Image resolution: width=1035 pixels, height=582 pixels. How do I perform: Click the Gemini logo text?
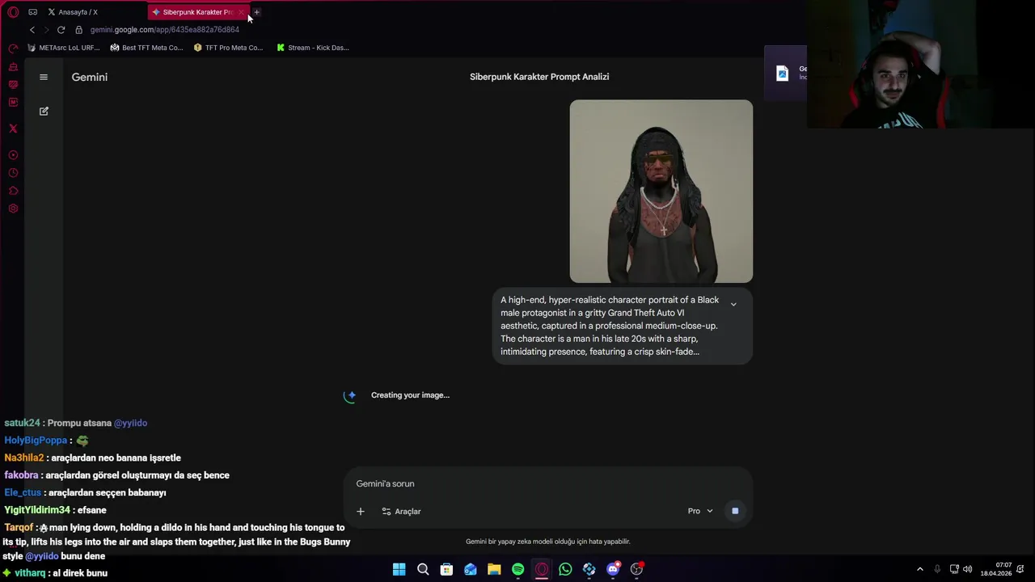(90, 77)
